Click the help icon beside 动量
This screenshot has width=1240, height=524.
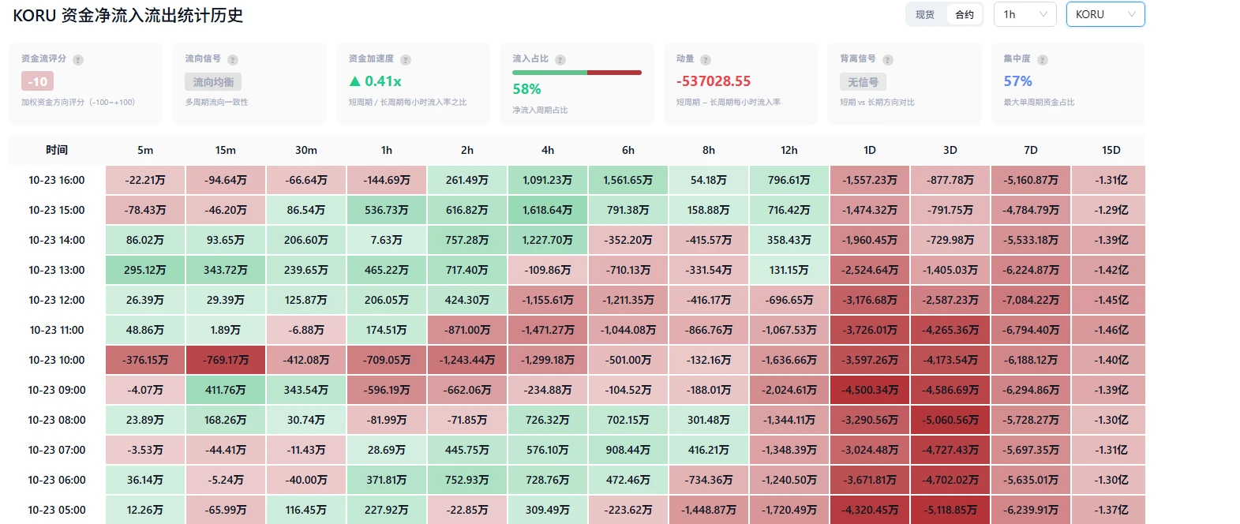point(706,60)
